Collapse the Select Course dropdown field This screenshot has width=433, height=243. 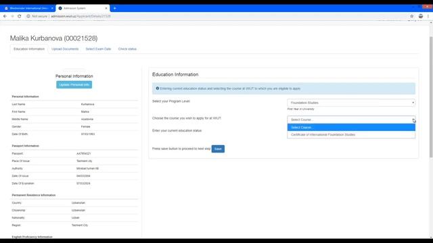(351, 119)
